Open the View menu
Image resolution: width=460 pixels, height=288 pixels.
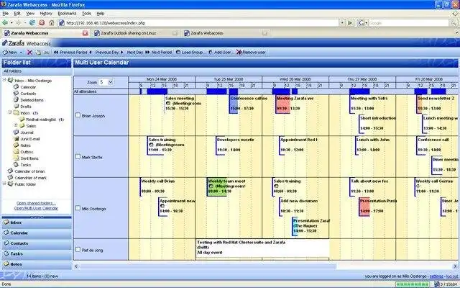click(30, 14)
